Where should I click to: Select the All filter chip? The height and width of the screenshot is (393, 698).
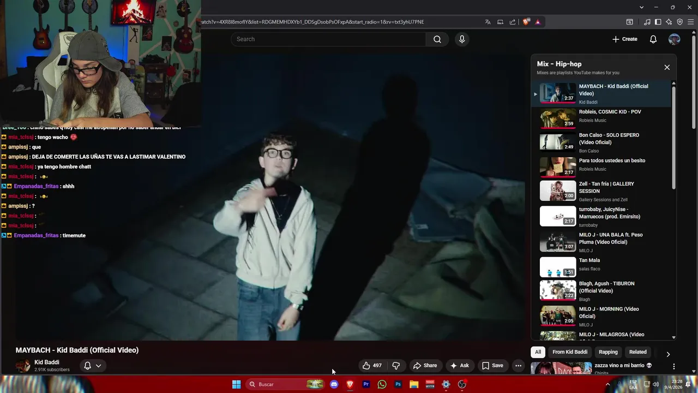tap(538, 352)
